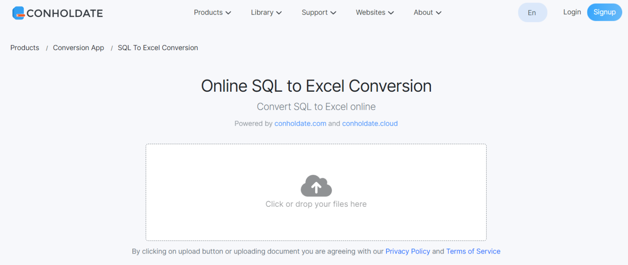Open the conholdate.com link
628x265 pixels.
pos(300,124)
